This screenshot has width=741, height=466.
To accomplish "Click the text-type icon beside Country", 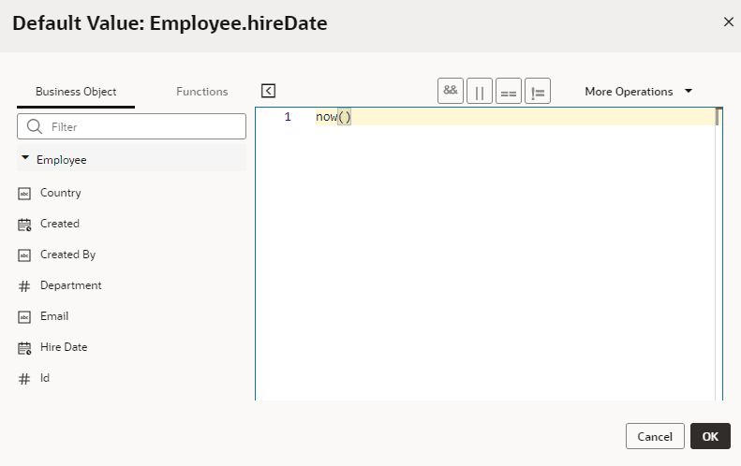I will click(24, 194).
